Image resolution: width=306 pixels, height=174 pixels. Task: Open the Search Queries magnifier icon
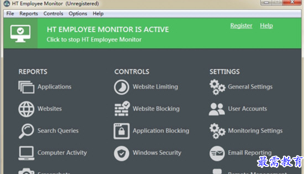tap(26, 131)
